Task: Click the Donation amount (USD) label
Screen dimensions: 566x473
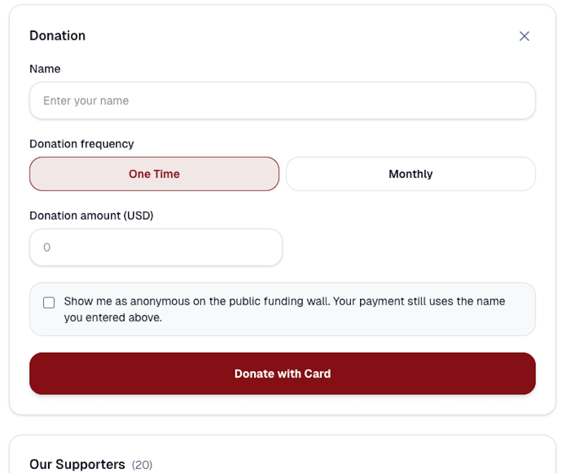Action: 91,215
